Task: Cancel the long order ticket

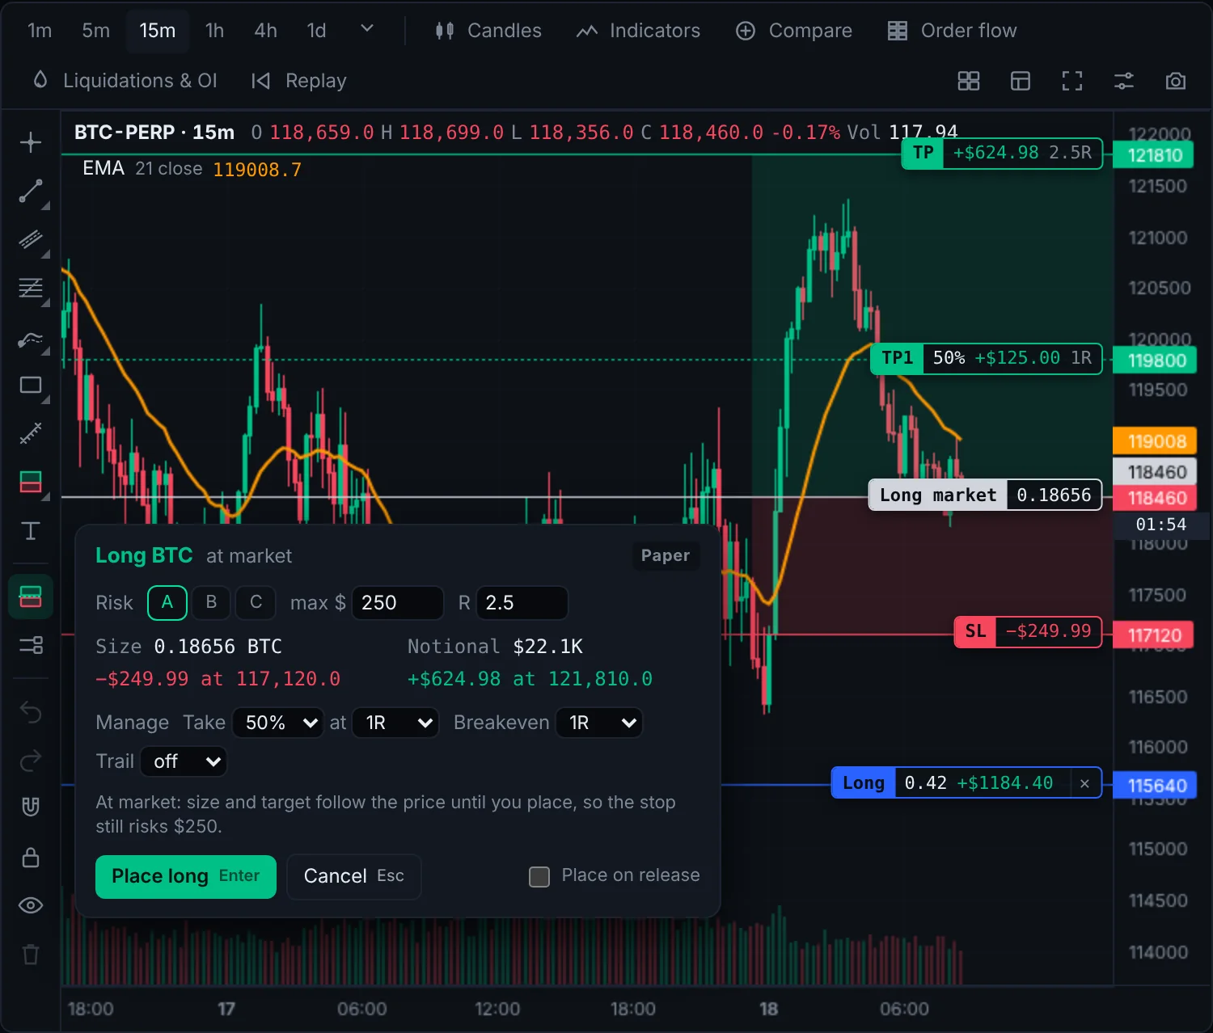Action: (353, 876)
